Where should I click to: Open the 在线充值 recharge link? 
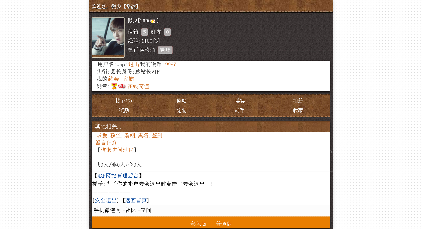(138, 86)
